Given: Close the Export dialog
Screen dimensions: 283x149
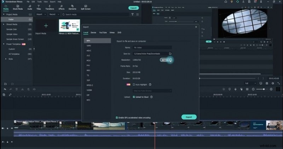Looking at the screenshot, I should (x=196, y=27).
